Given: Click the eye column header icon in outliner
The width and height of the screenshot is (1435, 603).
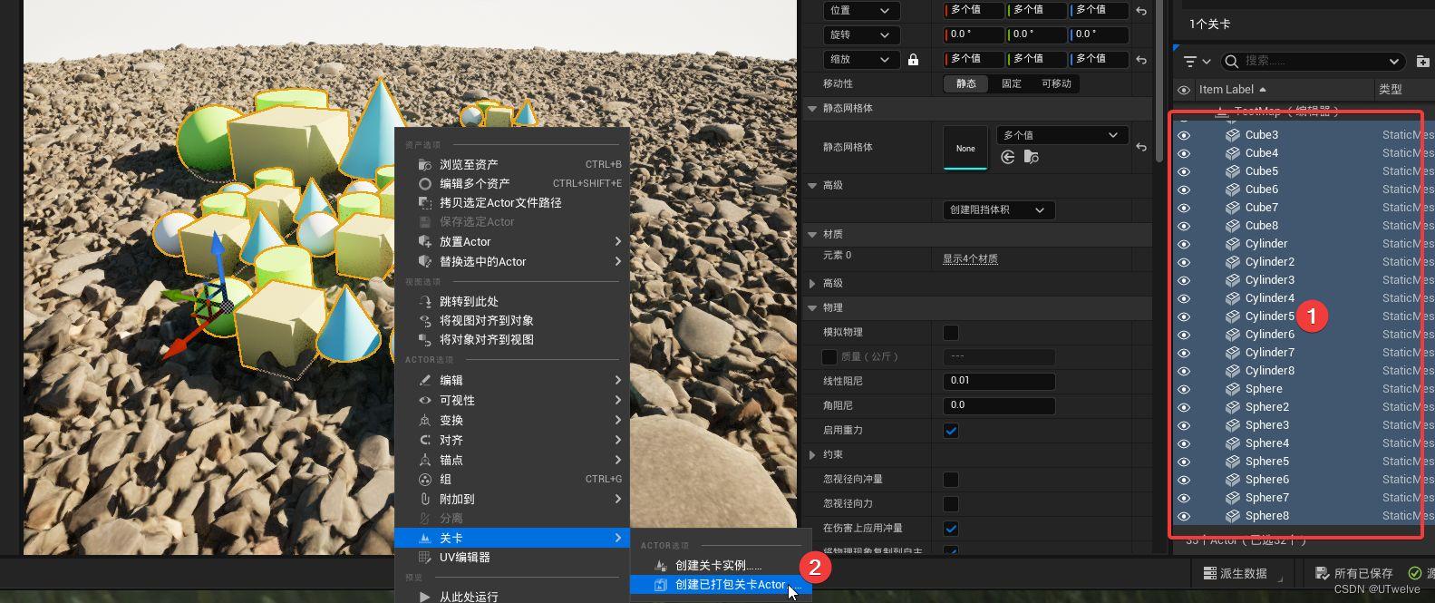Looking at the screenshot, I should point(1183,90).
